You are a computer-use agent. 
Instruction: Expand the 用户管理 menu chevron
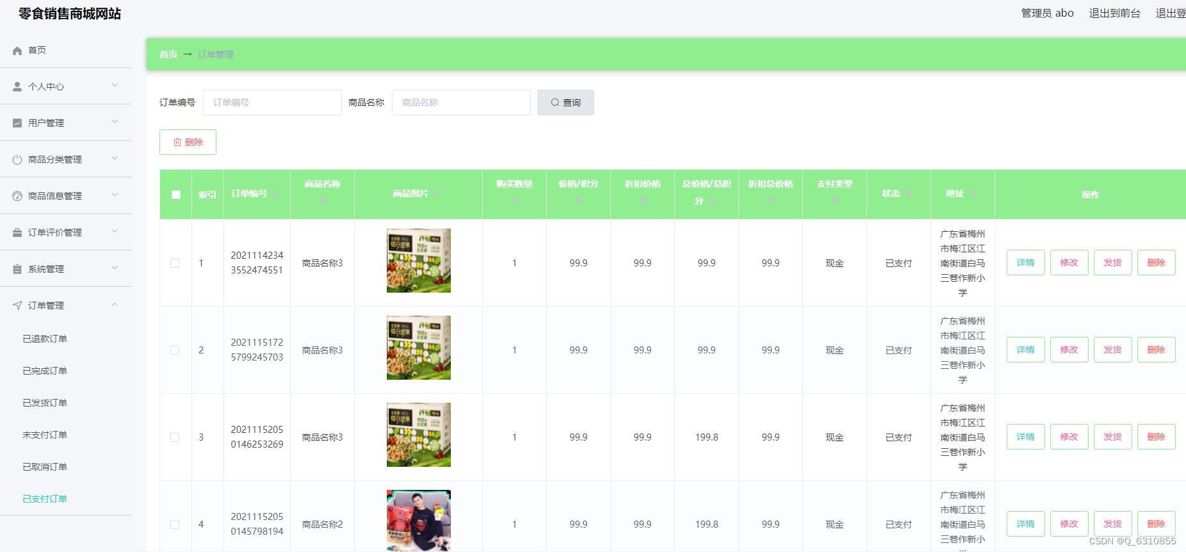pyautogui.click(x=115, y=122)
